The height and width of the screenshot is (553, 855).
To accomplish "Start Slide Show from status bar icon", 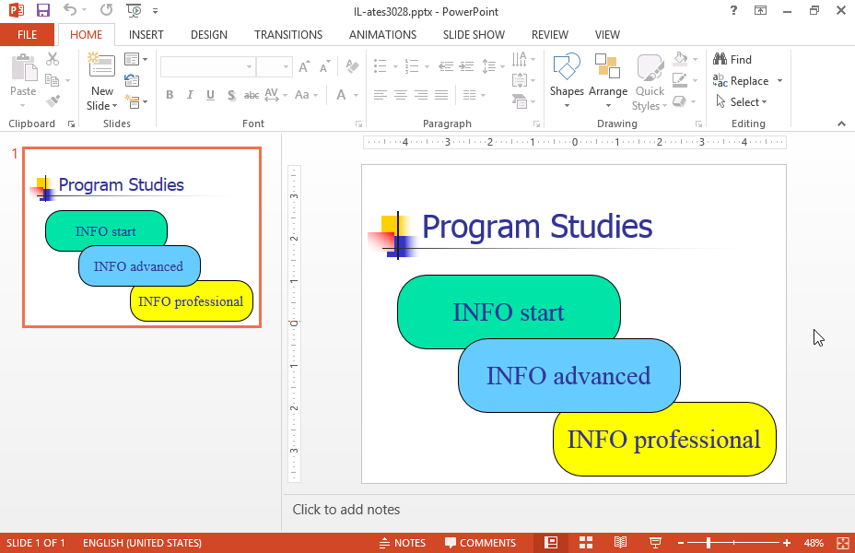I will tap(655, 543).
